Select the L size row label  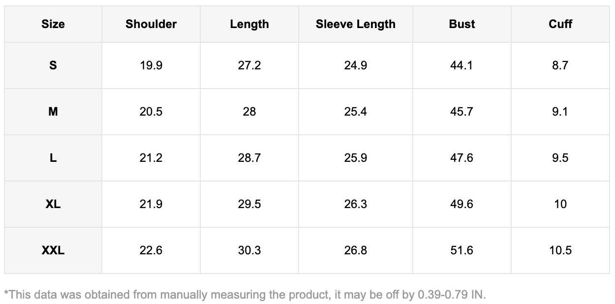pos(53,158)
